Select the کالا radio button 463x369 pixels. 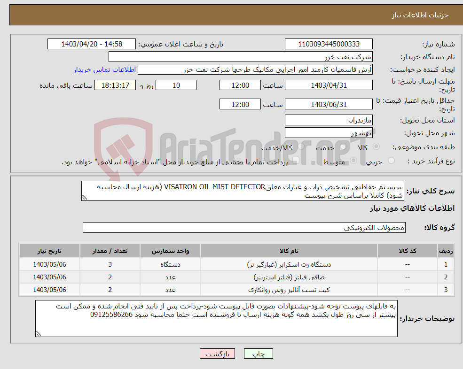click(x=376, y=146)
